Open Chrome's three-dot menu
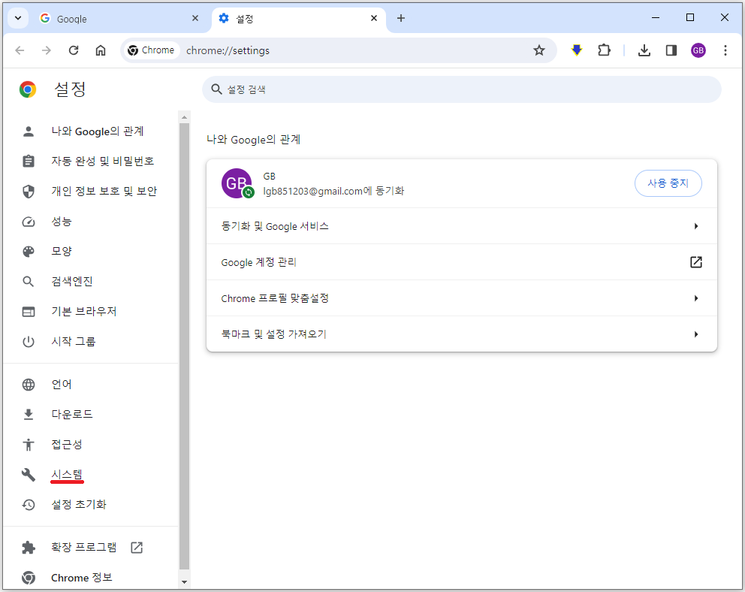Screen dimensions: 745x592 tap(725, 50)
